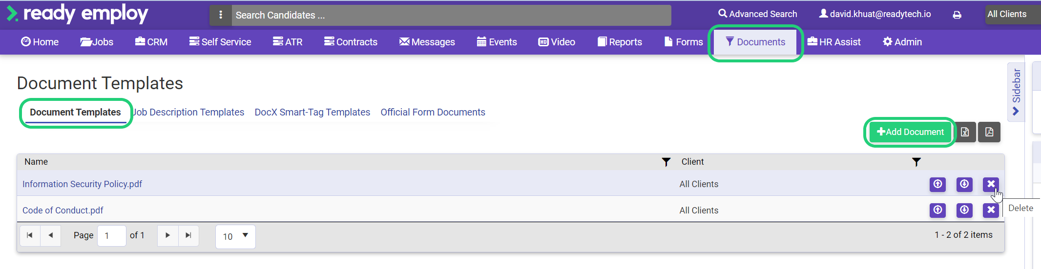Click the All Clients cell for Information Security Policy
Screen dimensions: 1041x269
click(699, 184)
